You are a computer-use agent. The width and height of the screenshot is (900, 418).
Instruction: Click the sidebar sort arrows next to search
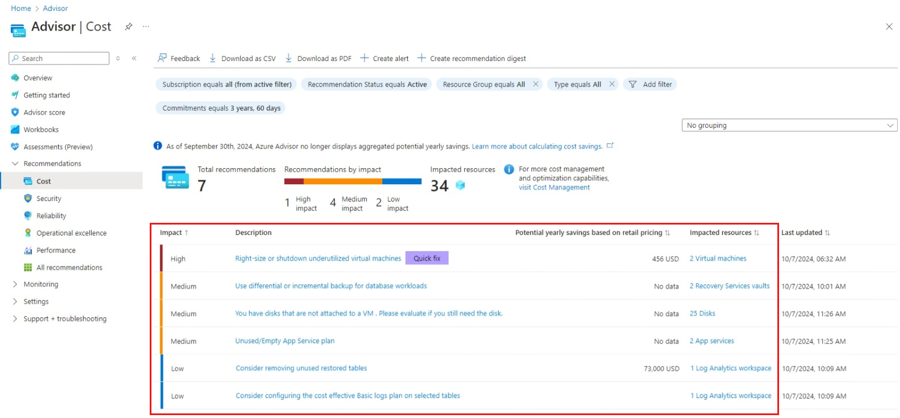tap(118, 58)
